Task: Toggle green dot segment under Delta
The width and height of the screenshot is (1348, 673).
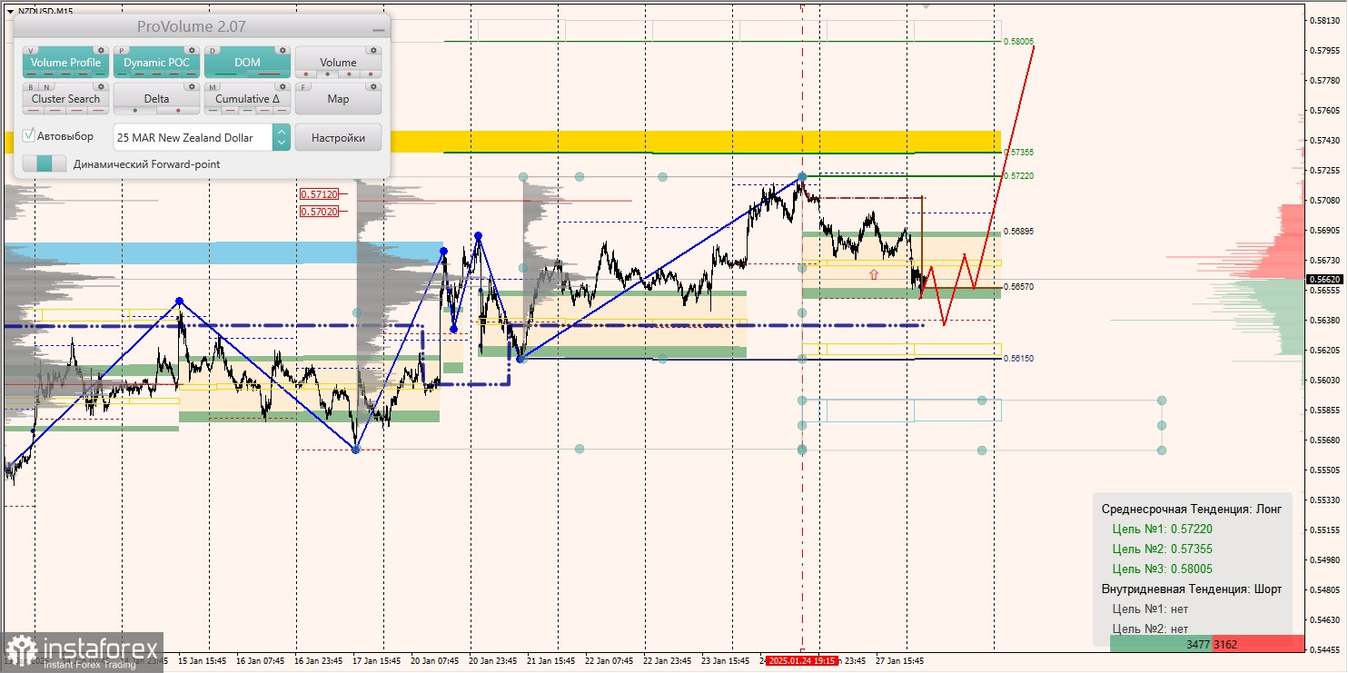Action: pyautogui.click(x=134, y=110)
